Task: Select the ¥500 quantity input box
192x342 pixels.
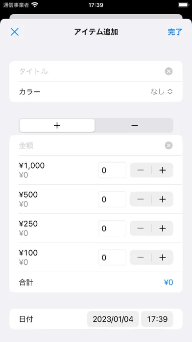Action: pos(112,199)
